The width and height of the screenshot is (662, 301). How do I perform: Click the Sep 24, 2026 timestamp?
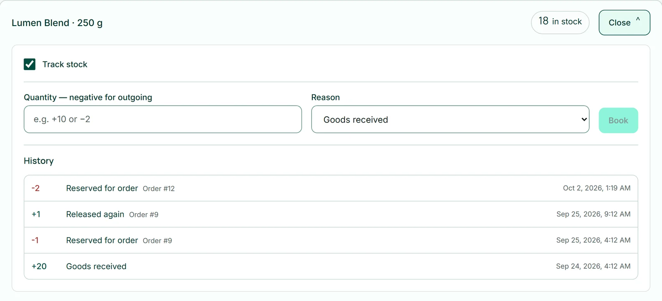593,266
